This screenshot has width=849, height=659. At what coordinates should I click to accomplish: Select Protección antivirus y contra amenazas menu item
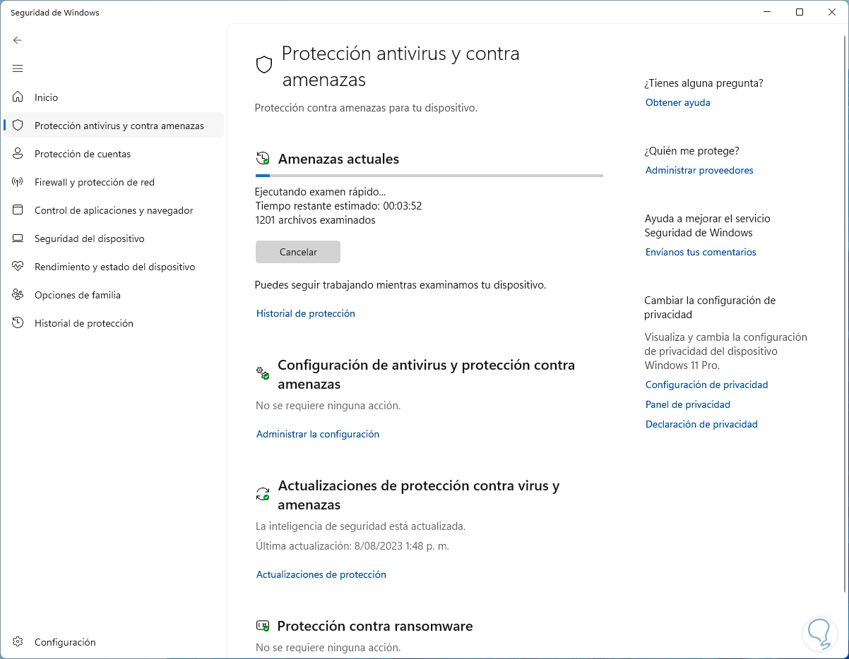(119, 126)
